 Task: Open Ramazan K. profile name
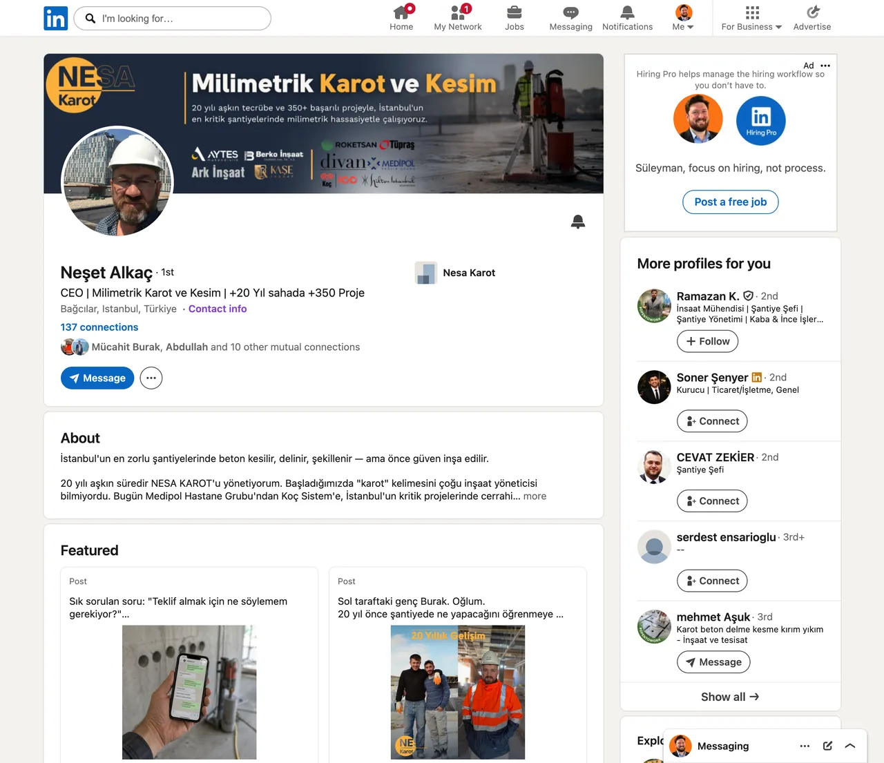pos(708,296)
